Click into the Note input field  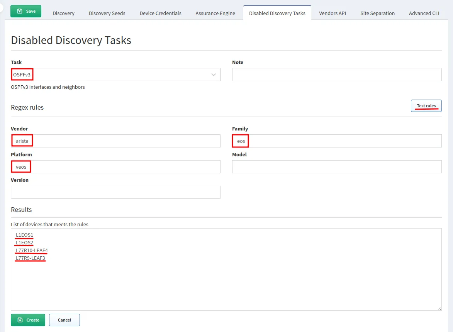pos(336,75)
